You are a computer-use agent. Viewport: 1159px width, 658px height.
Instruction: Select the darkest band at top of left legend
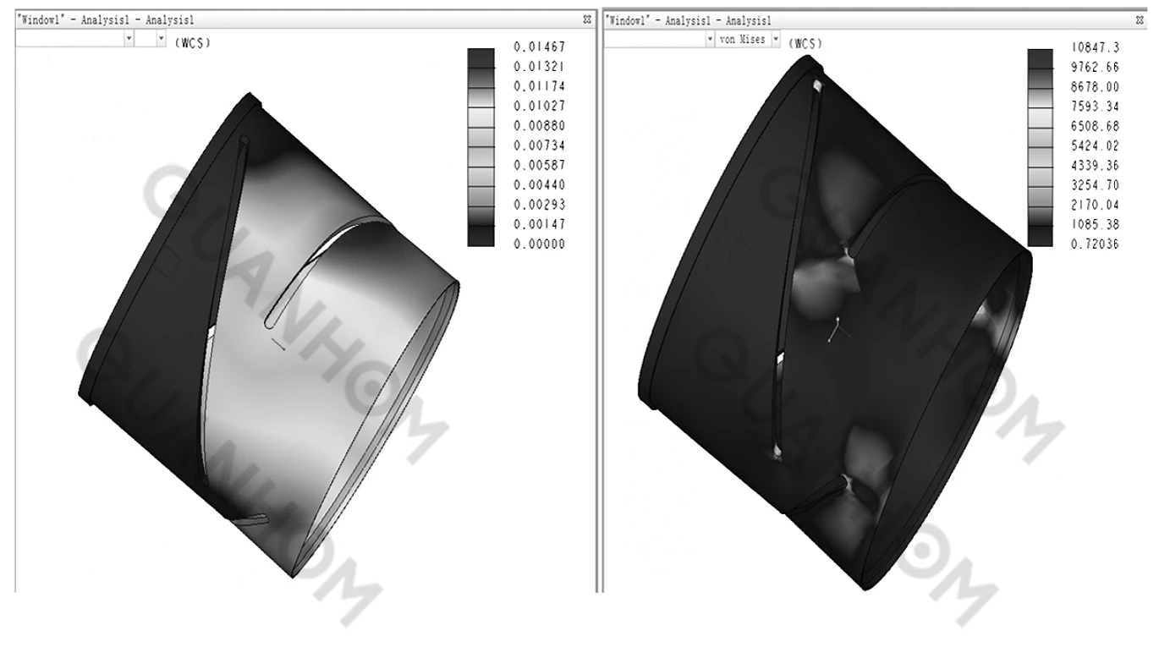click(x=479, y=58)
